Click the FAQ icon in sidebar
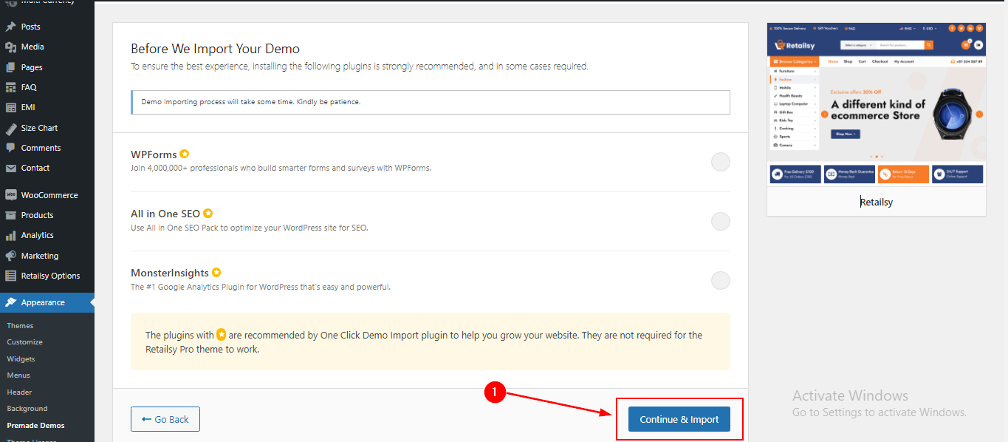 click(10, 87)
